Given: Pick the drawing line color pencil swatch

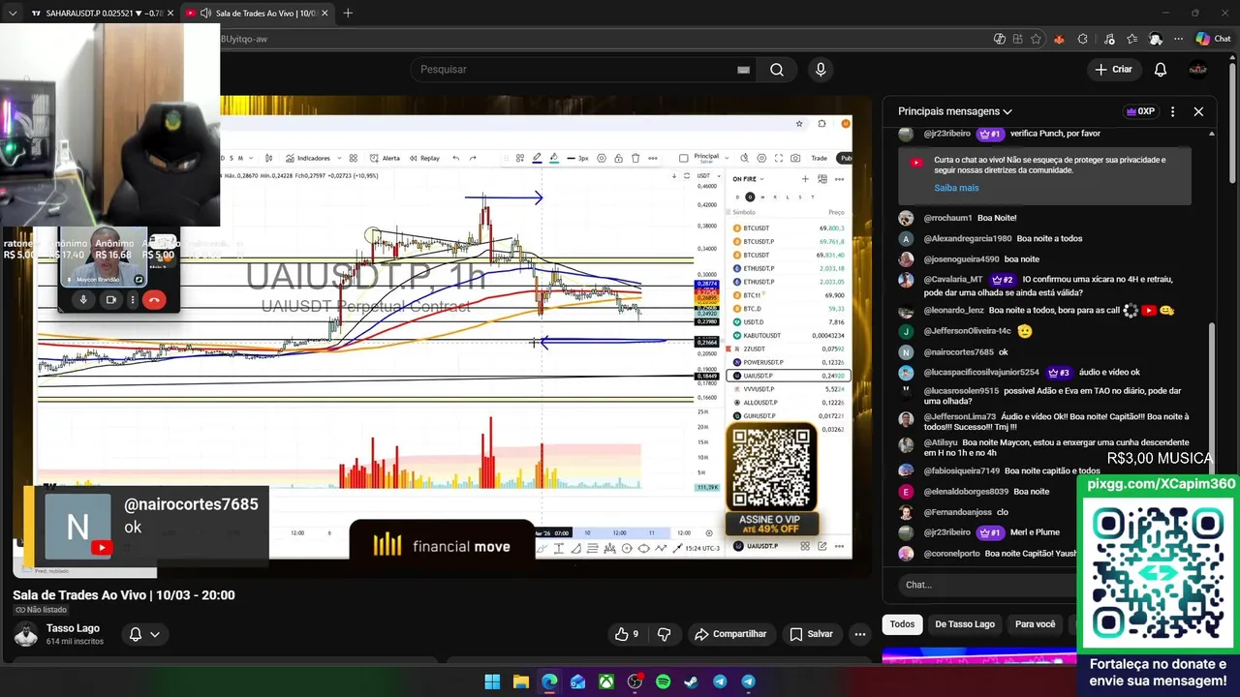Looking at the screenshot, I should [537, 158].
